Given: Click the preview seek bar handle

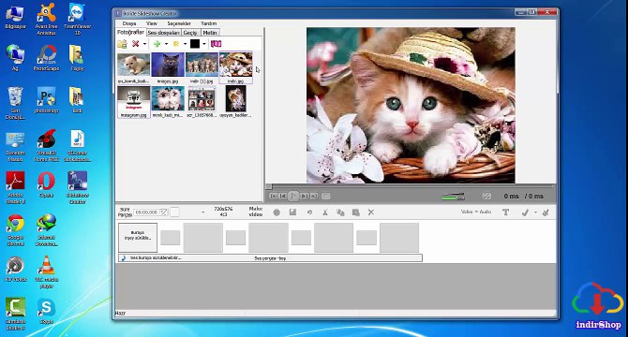Looking at the screenshot, I should tap(269, 186).
